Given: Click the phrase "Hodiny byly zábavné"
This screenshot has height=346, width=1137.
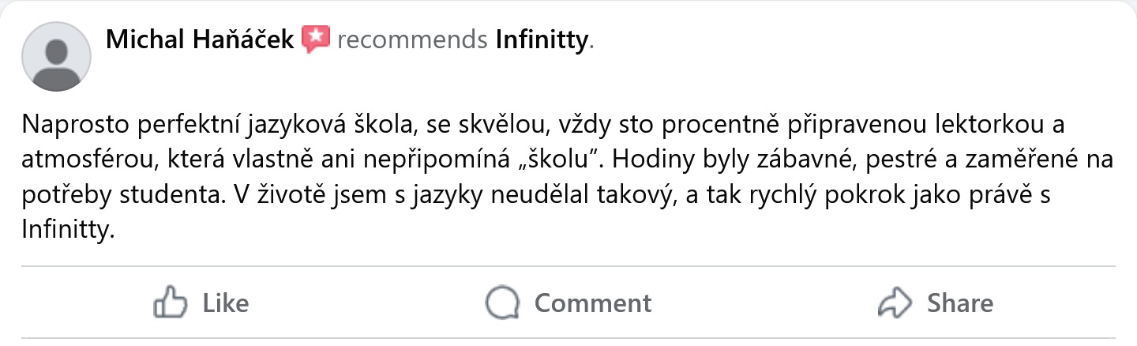Looking at the screenshot, I should coord(718,160).
